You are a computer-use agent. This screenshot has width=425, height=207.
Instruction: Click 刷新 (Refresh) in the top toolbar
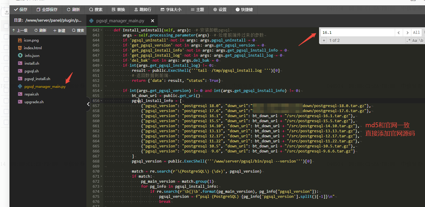(x=73, y=9)
